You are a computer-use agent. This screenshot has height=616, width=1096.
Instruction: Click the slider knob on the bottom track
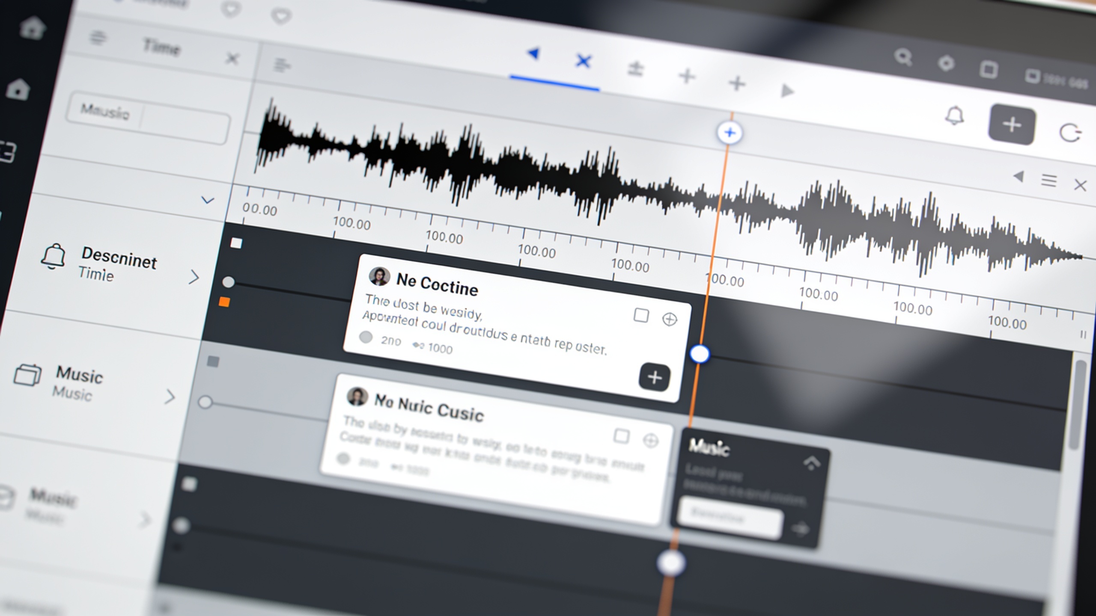[181, 526]
